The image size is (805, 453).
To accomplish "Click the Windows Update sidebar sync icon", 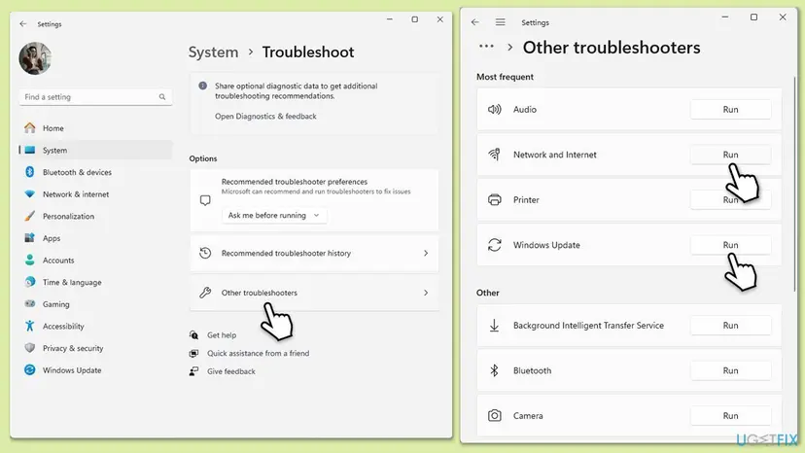I will (30, 369).
